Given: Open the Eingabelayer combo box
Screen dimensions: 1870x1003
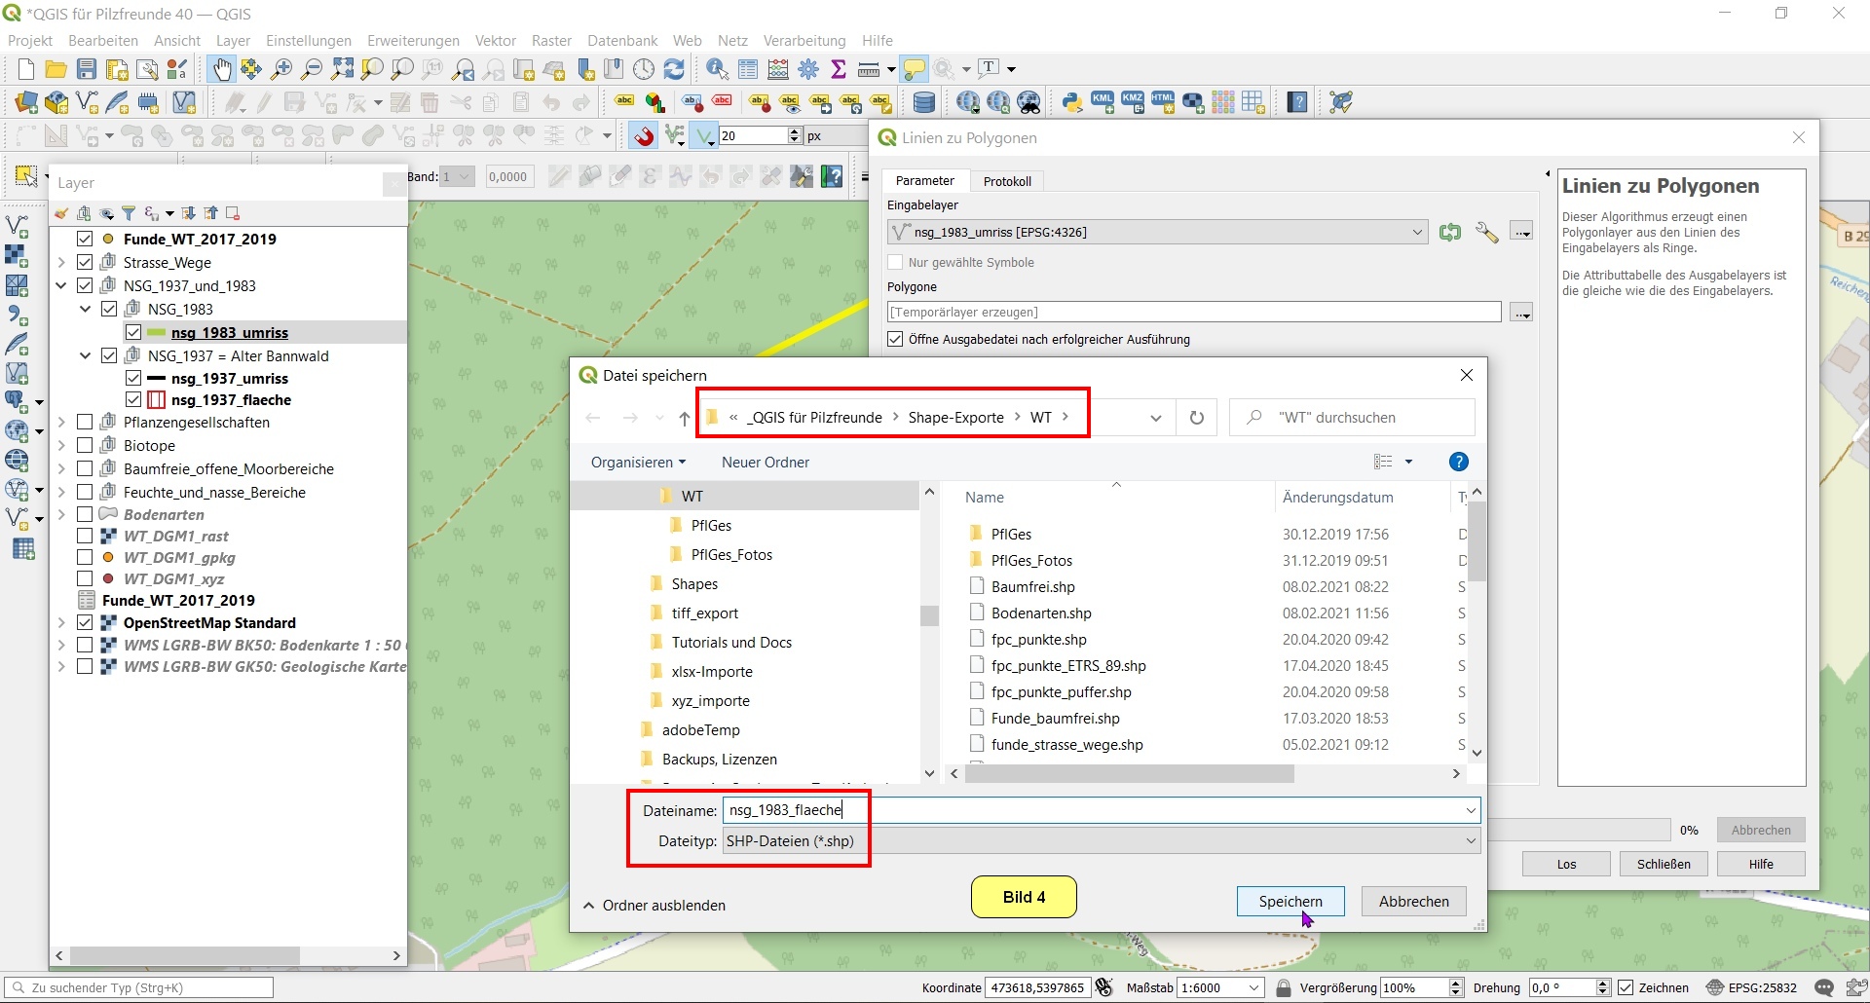Looking at the screenshot, I should click(1157, 232).
